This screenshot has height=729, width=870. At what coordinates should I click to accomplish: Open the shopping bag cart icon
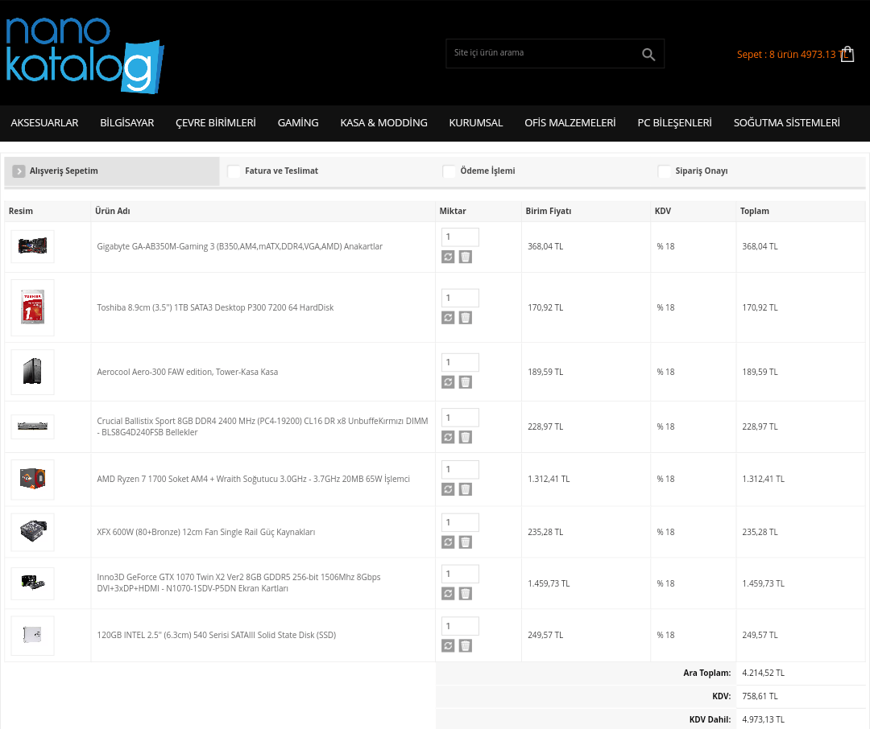click(x=847, y=54)
